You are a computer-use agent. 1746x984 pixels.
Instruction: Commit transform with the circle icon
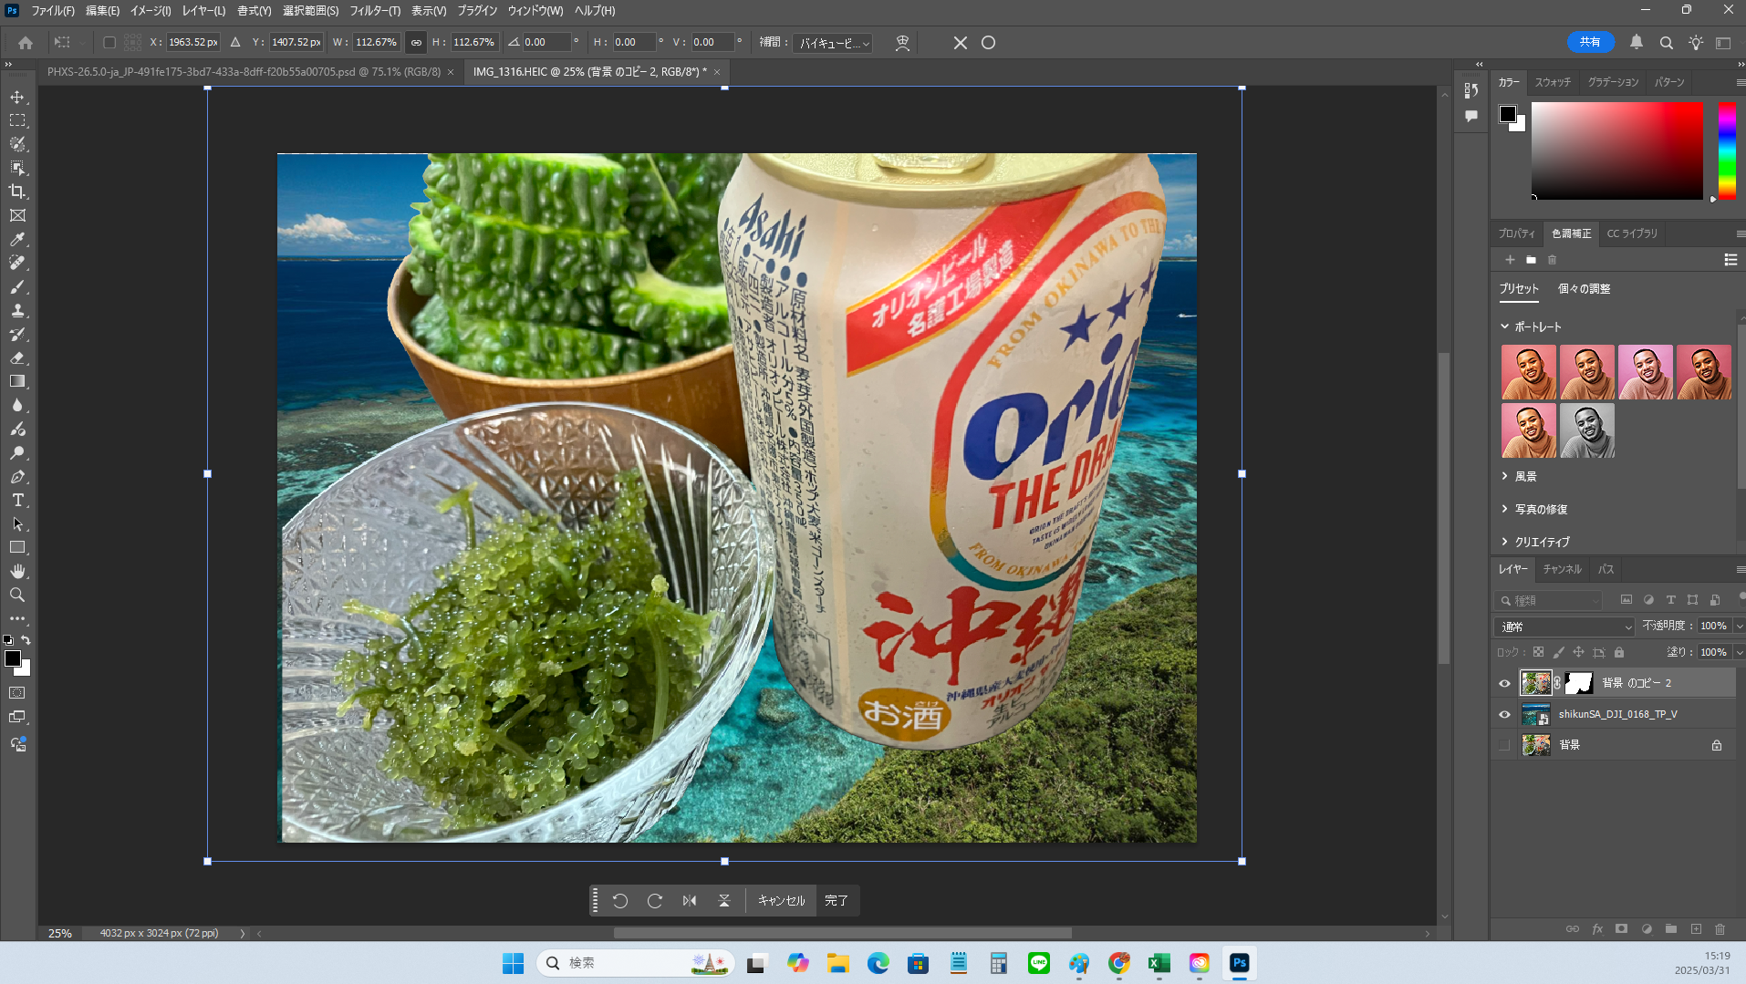coord(988,43)
